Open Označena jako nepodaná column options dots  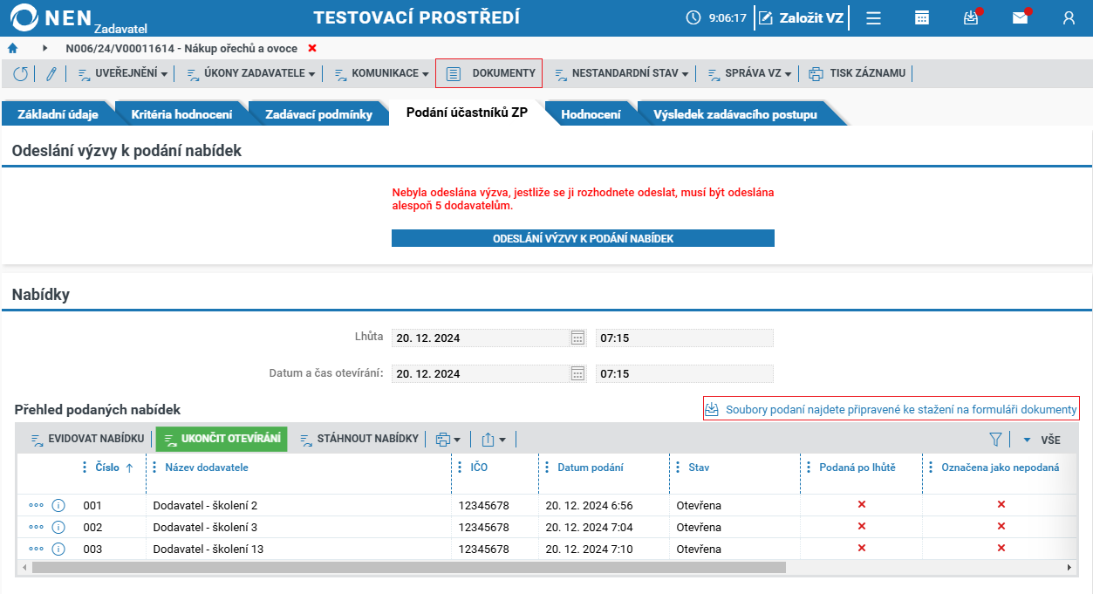pyautogui.click(x=931, y=468)
